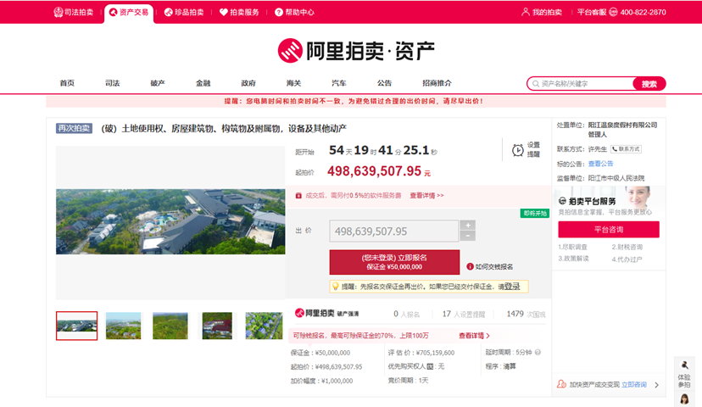702x407 pixels.
Task: Open the 招商推介 navigation item
Action: coord(437,83)
